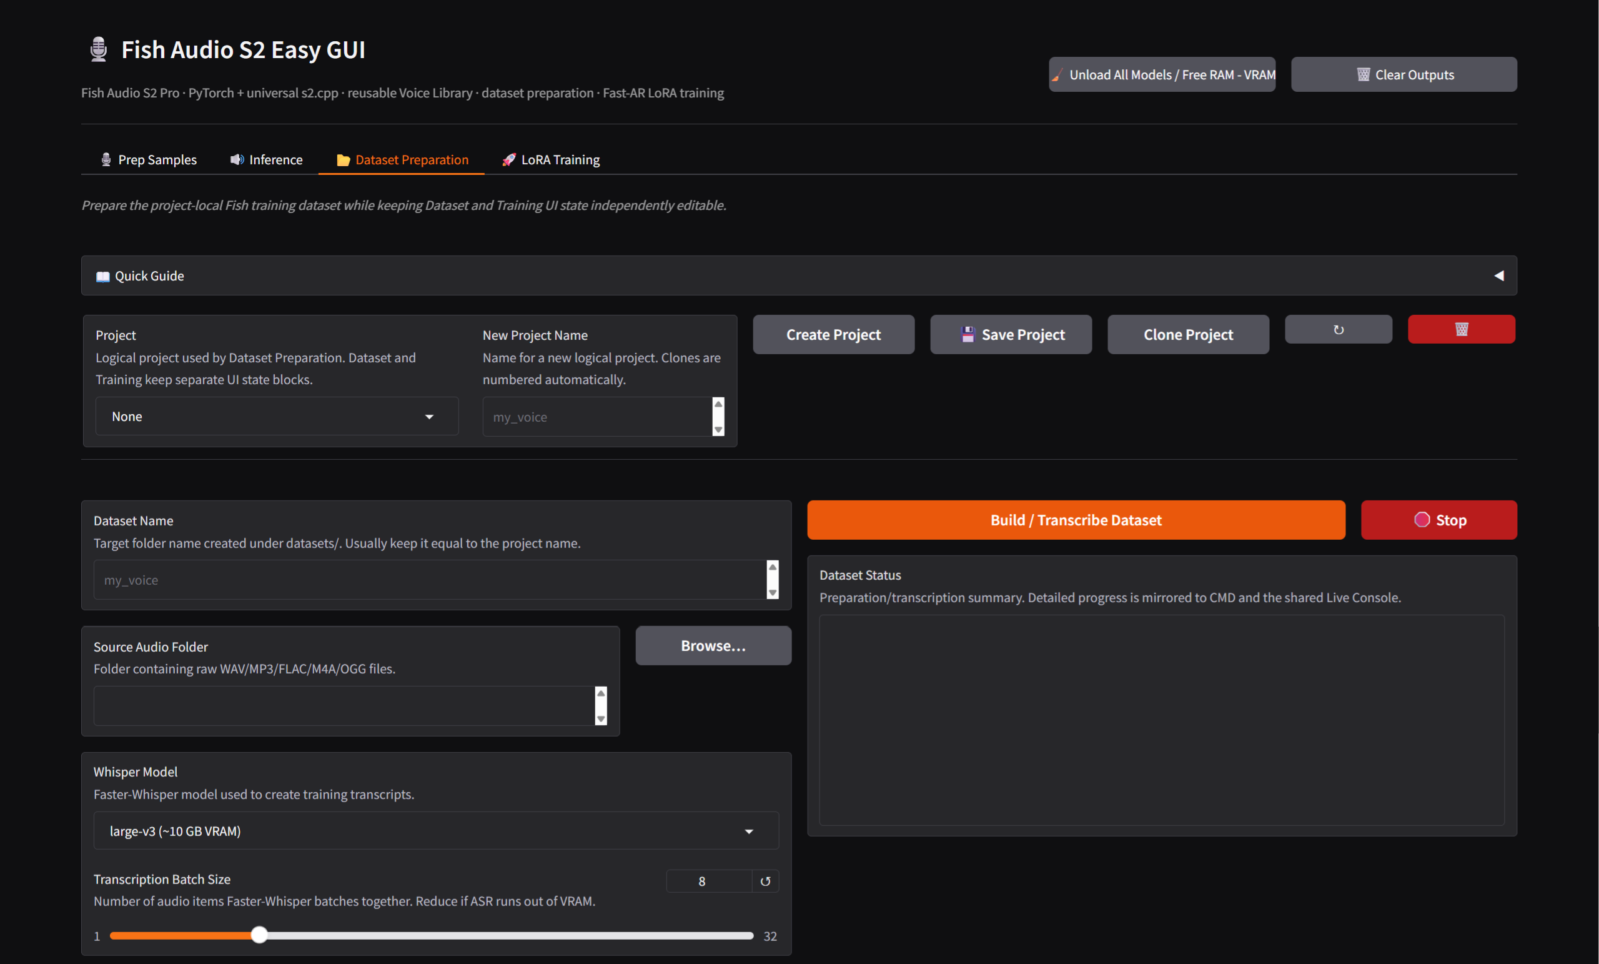The image size is (1599, 964).
Task: Click the red delete project trash button
Action: (x=1462, y=329)
